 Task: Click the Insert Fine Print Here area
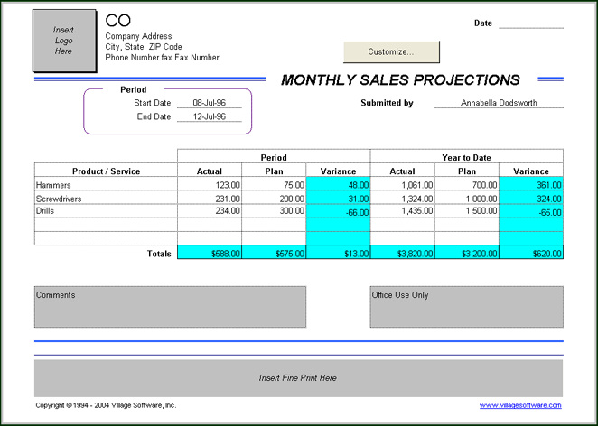pyautogui.click(x=298, y=377)
